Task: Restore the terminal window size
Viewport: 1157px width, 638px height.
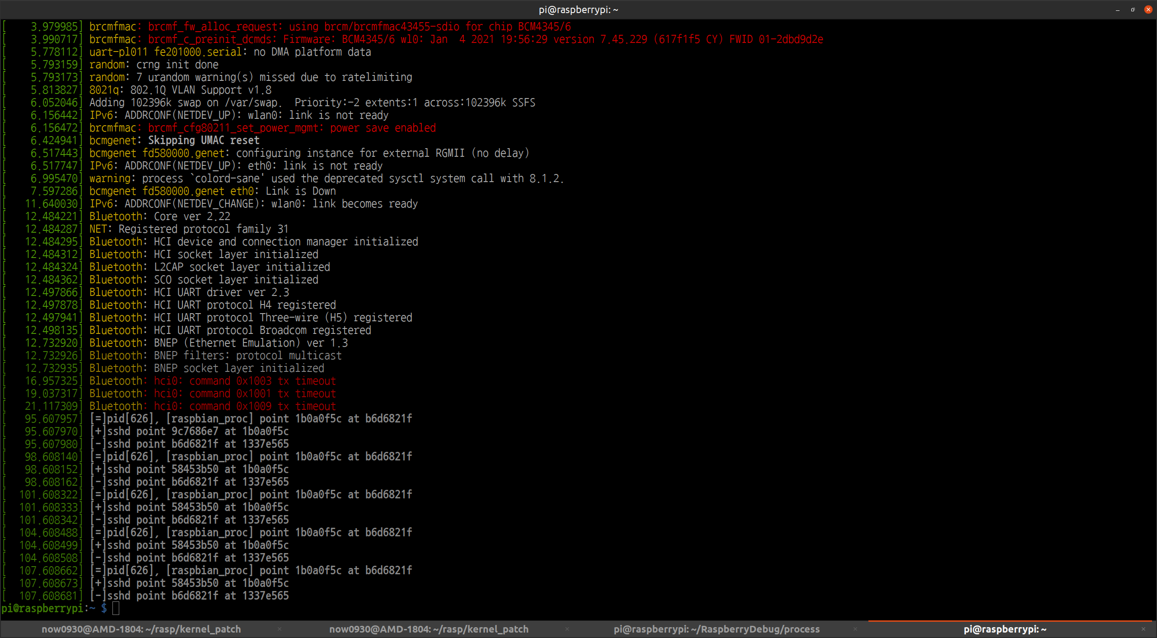Action: [x=1133, y=9]
